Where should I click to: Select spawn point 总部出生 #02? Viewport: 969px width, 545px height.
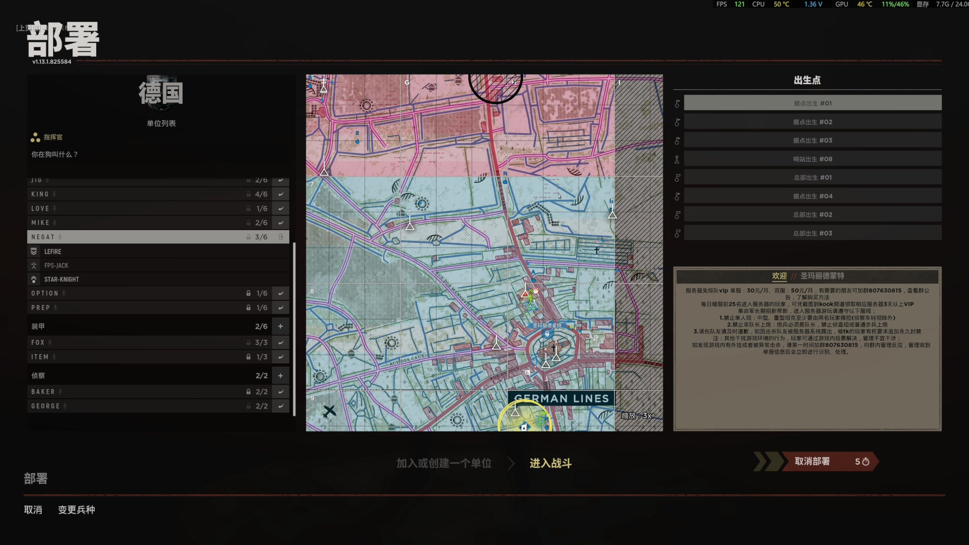point(813,214)
